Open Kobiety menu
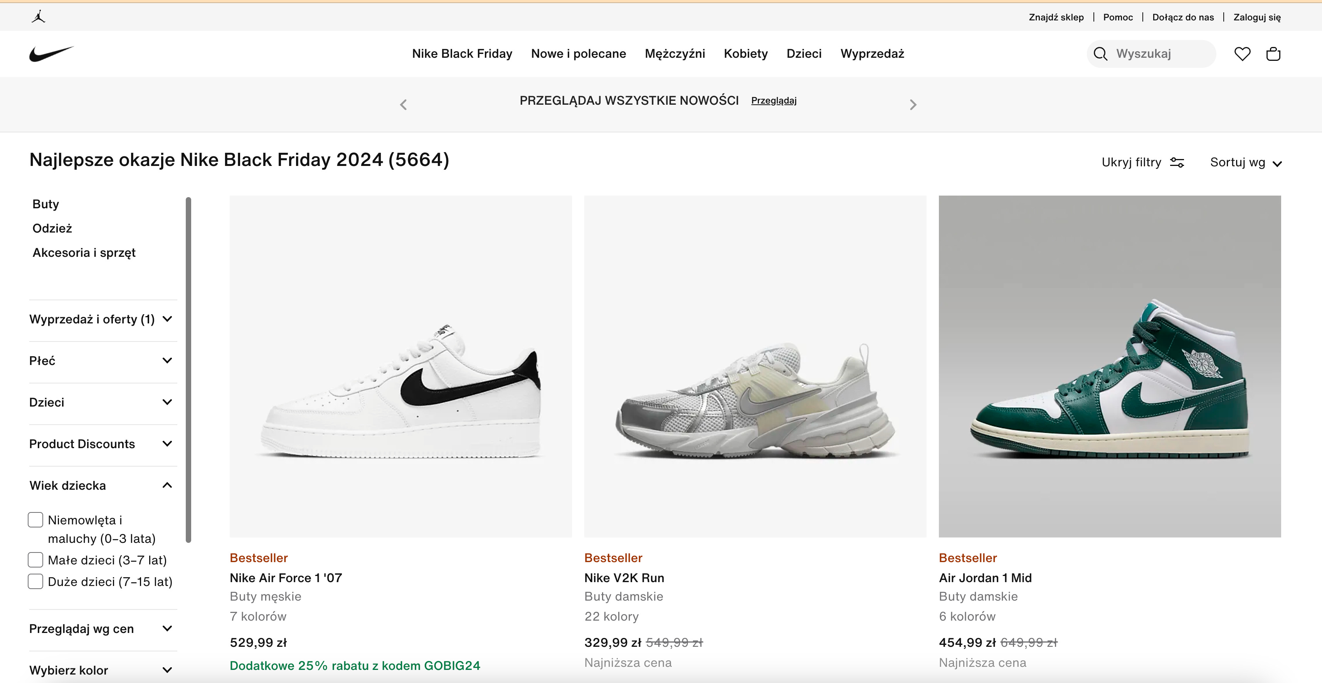Screen dimensions: 1322x683 pyautogui.click(x=746, y=54)
